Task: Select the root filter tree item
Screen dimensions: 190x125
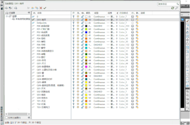Action: point(14,16)
